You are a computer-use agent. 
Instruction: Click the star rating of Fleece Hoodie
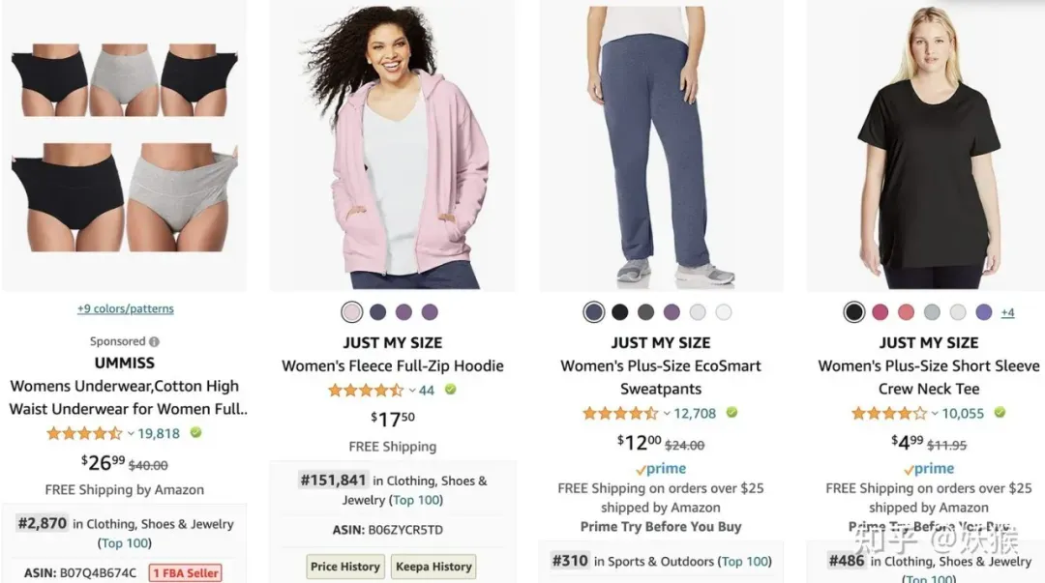(365, 390)
